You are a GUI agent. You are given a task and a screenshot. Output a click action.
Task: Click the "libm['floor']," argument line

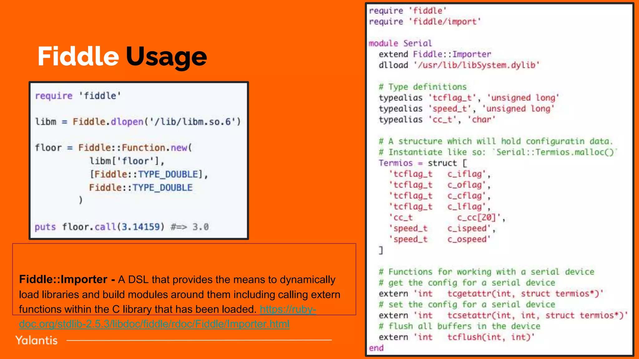(127, 161)
